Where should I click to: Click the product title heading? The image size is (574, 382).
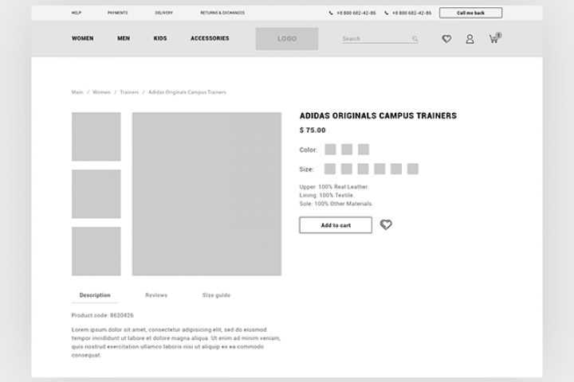point(378,116)
